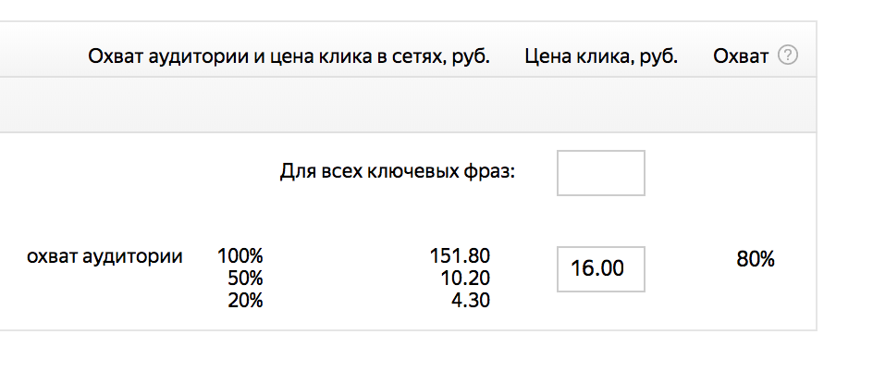
Task: Pick the 151.80 click price
Action: (x=460, y=256)
